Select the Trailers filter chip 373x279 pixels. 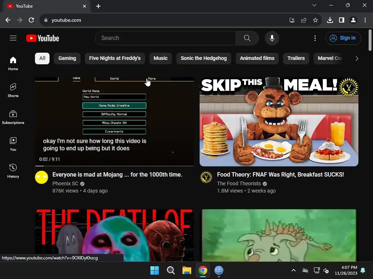296,58
